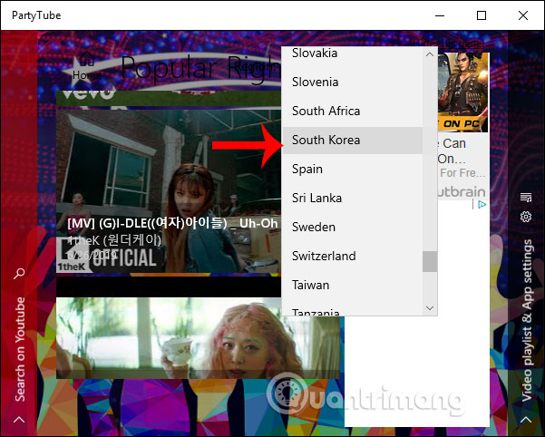The image size is (545, 437).
Task: Click the region list scrollbar thumb
Action: point(430,261)
